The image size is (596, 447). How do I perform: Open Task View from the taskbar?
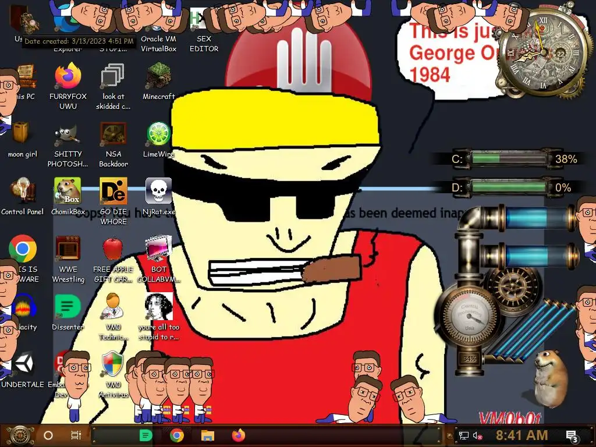pyautogui.click(x=76, y=435)
